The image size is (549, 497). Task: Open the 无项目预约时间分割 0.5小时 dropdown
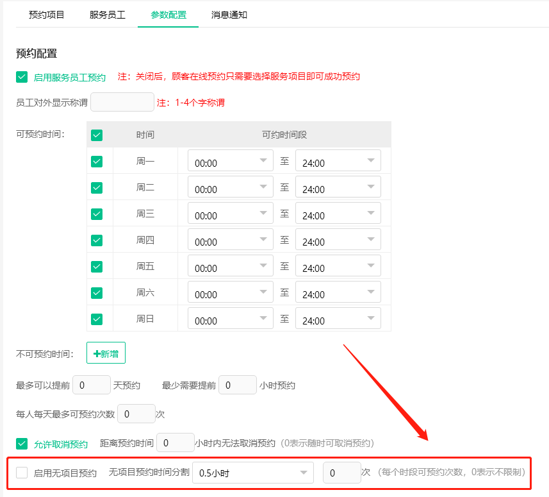pos(252,473)
